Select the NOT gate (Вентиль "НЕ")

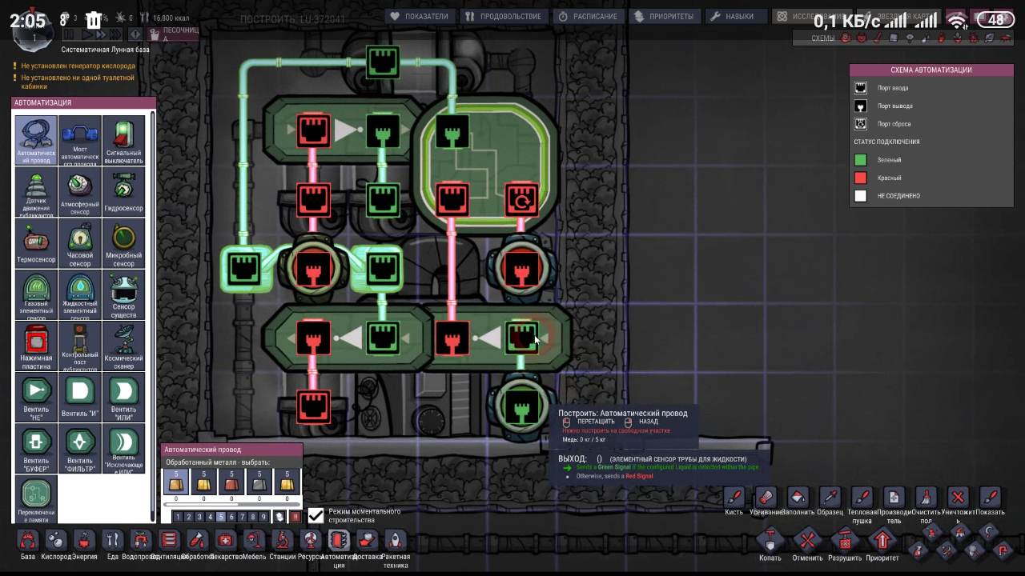pyautogui.click(x=36, y=396)
